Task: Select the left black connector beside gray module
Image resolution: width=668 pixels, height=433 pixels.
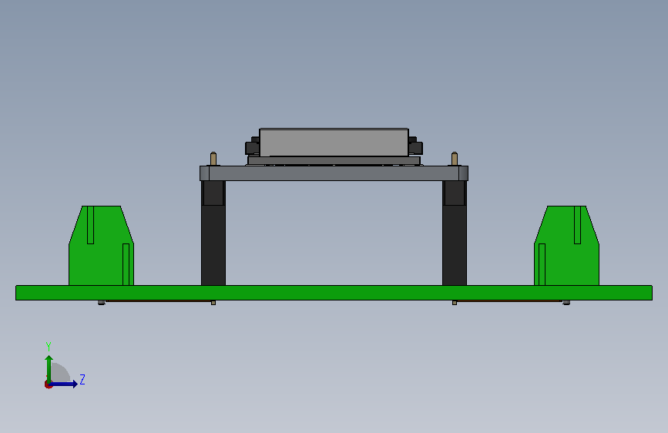Action: click(252, 146)
